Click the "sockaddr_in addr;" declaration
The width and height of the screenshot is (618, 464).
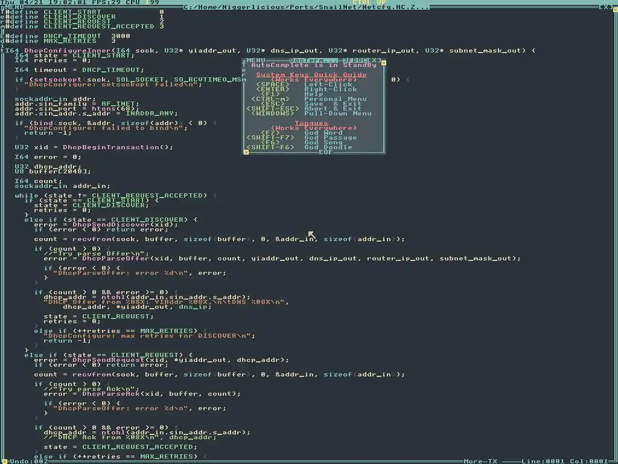pos(56,99)
